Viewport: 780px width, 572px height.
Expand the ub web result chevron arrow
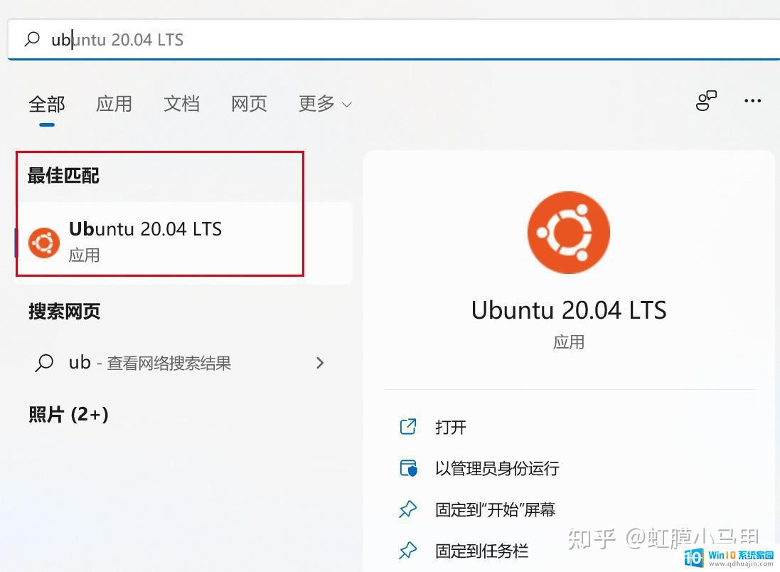pyautogui.click(x=320, y=363)
